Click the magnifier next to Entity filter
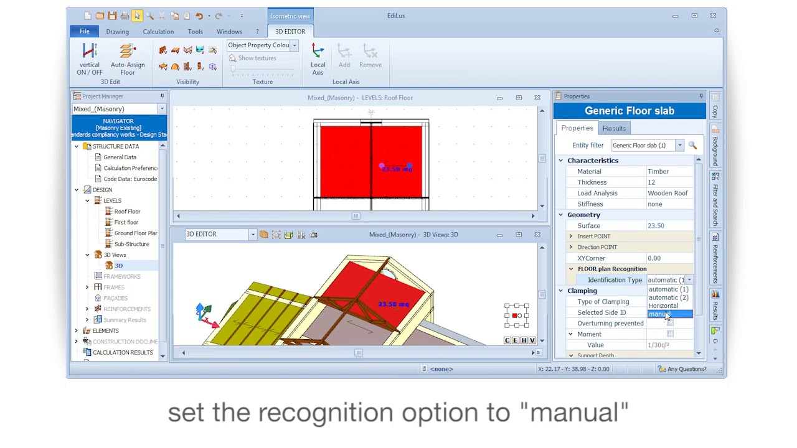 (692, 145)
